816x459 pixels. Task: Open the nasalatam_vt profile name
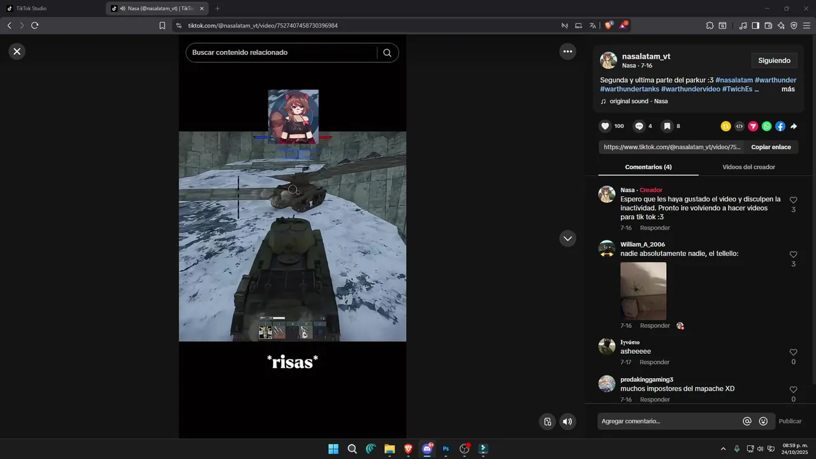646,56
